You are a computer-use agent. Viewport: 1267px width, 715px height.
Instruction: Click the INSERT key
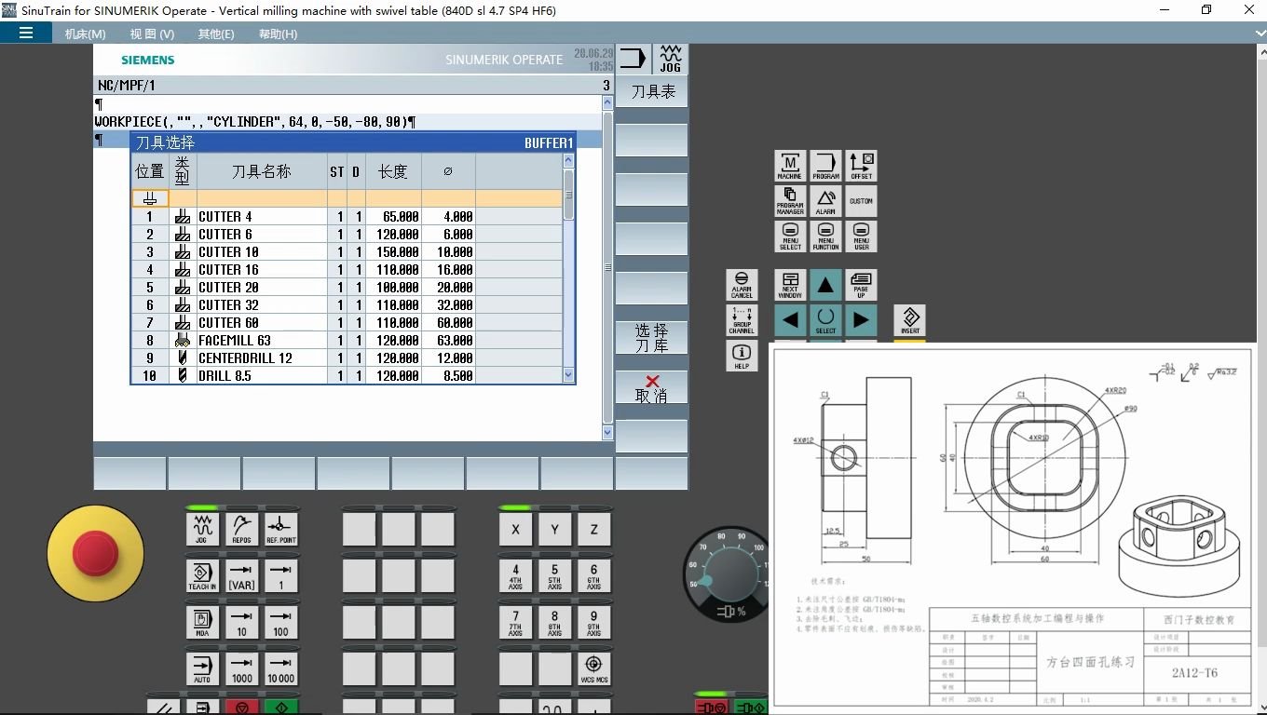point(910,320)
